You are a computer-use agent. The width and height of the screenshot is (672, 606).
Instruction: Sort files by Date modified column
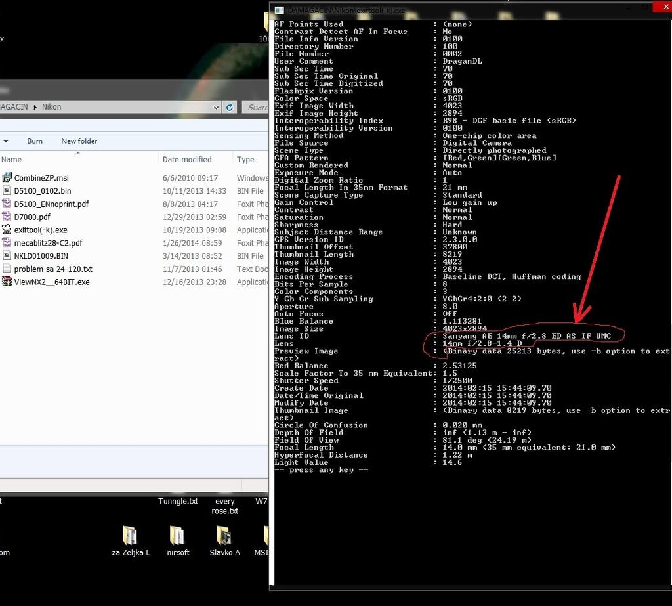point(186,160)
